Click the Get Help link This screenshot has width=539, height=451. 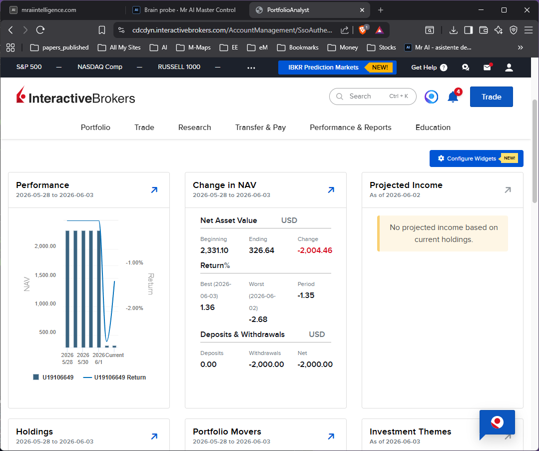point(424,67)
